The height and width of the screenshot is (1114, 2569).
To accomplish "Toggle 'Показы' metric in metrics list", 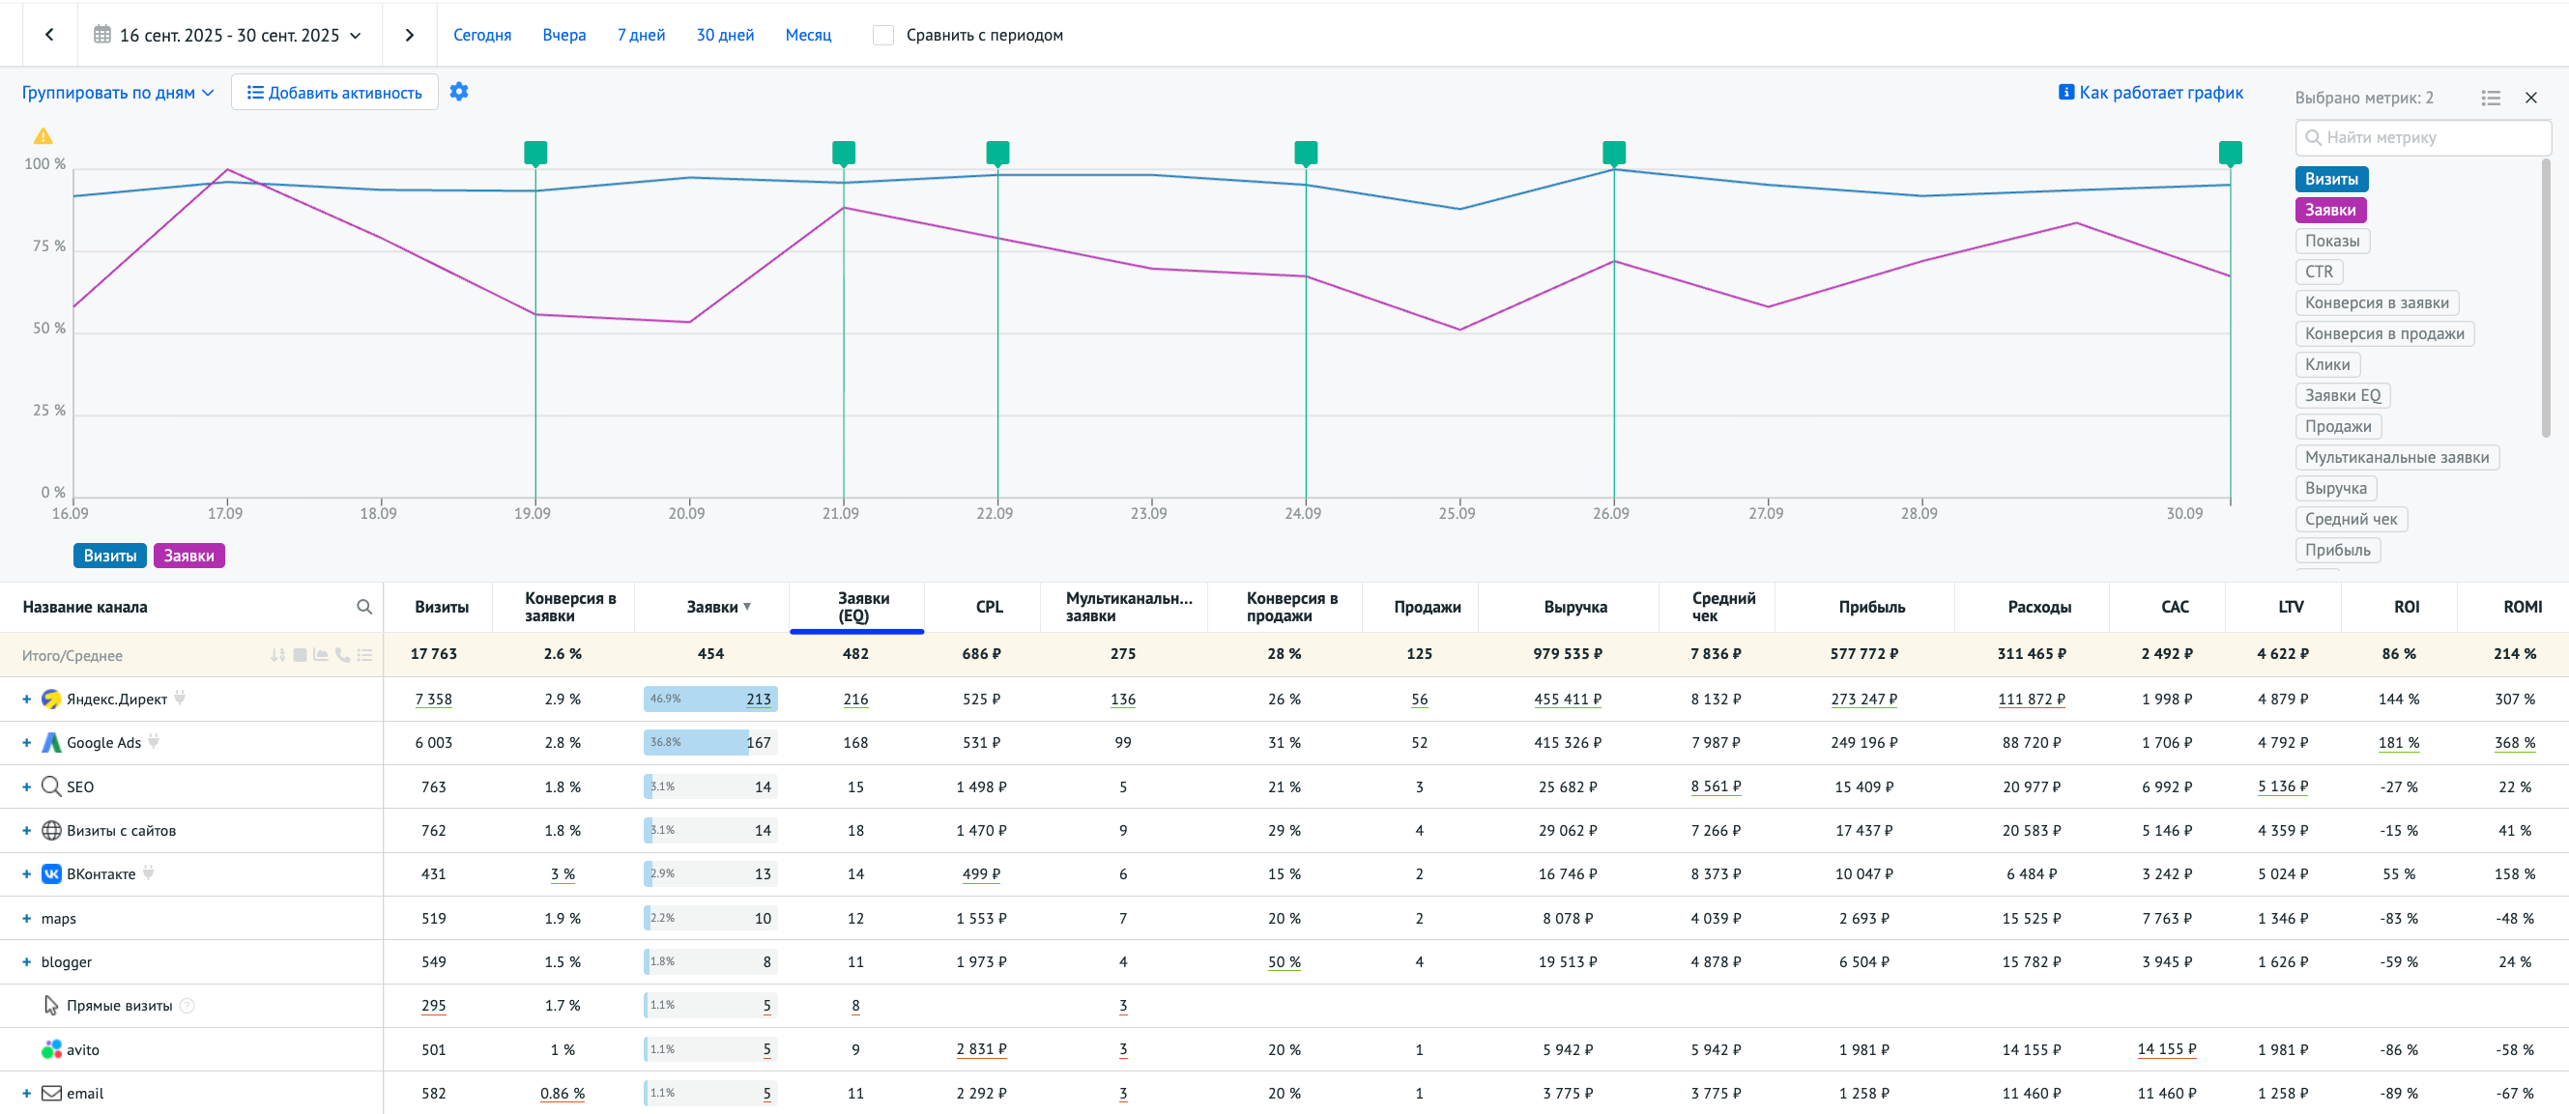I will coord(2331,242).
